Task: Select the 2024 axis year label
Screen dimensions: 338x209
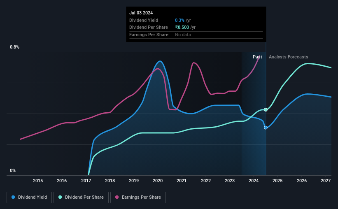Action: pos(254,181)
